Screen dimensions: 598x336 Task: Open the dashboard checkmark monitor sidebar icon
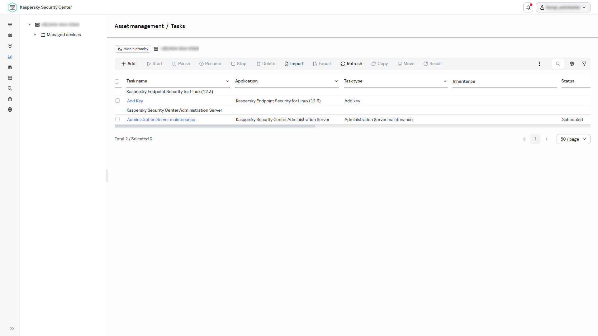click(x=10, y=46)
